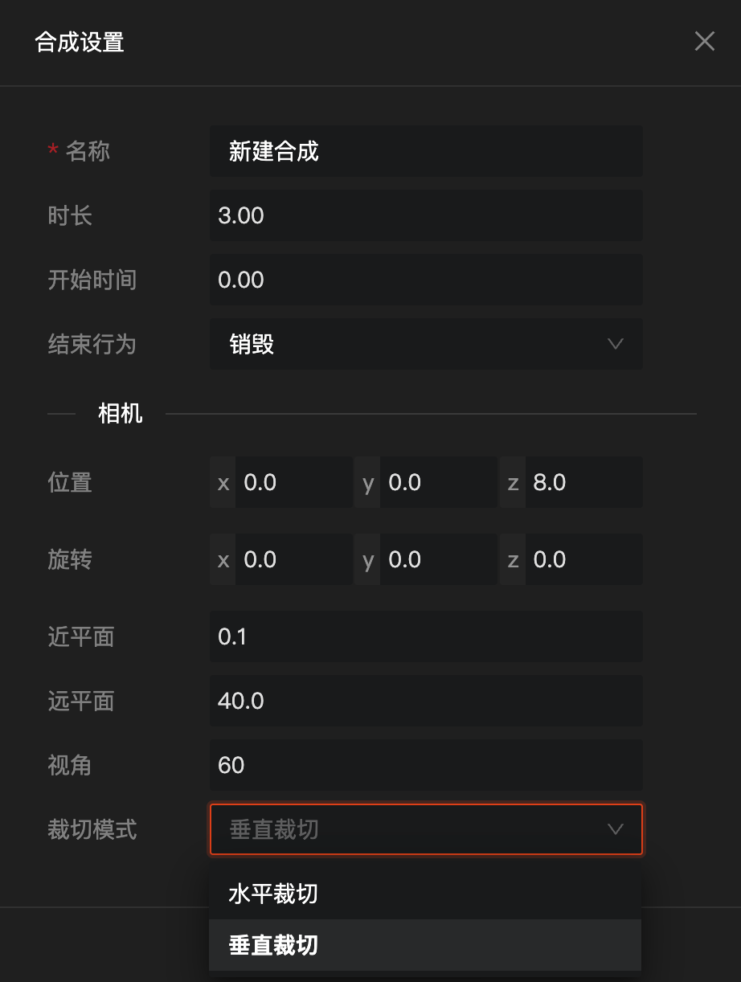
Task: Click the chevron arrow in 结束行为
Action: 616,344
